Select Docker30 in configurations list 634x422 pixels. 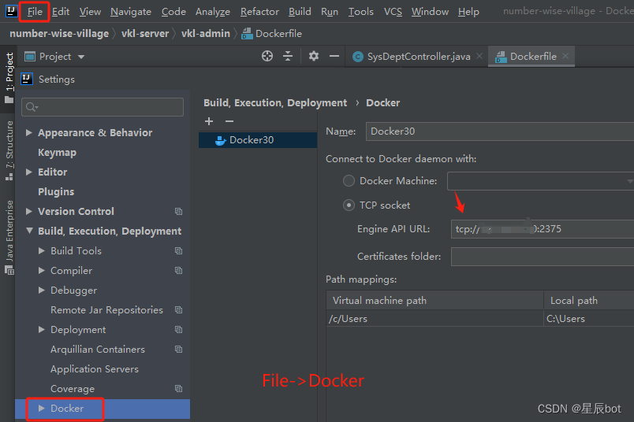[x=258, y=140]
